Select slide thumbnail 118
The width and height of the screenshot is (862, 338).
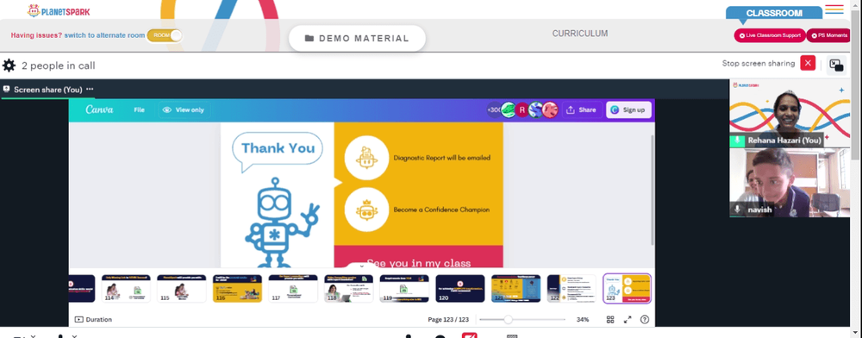coord(348,289)
